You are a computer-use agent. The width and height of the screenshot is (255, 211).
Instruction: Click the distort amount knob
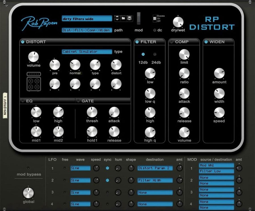116,65
